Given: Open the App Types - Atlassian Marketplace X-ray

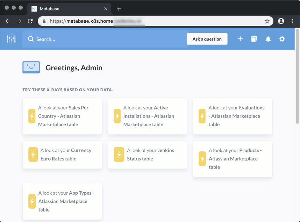Looking at the screenshot, I should [x=62, y=201].
